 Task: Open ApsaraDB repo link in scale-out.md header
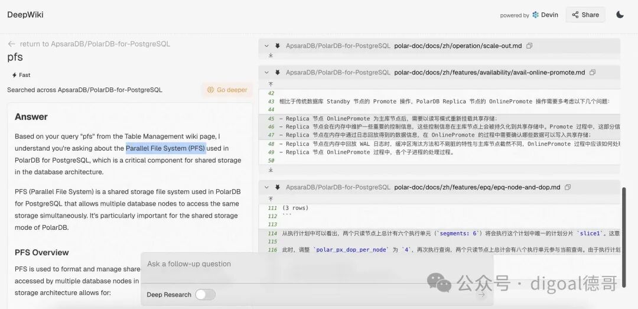click(x=338, y=46)
